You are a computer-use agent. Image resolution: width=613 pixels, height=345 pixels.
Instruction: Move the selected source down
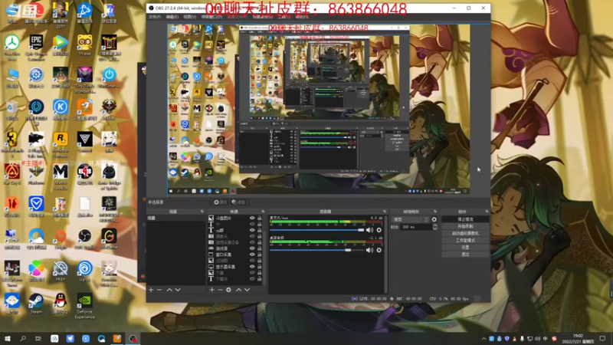(x=247, y=290)
